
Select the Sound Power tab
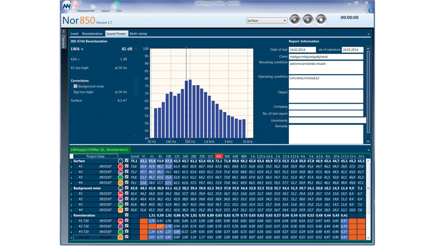tap(116, 34)
